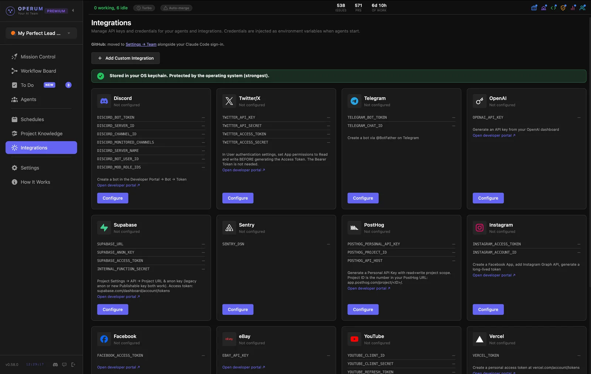The image size is (591, 374).
Task: Open developer portal link in Instagram card
Action: pos(494,275)
